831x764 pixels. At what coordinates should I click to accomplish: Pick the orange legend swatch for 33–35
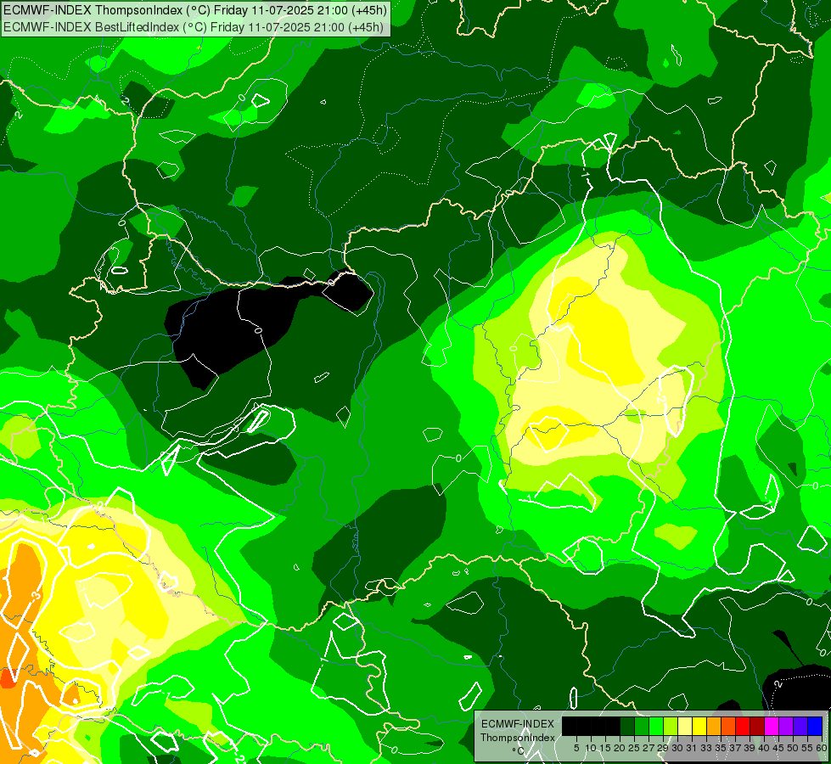(x=714, y=727)
